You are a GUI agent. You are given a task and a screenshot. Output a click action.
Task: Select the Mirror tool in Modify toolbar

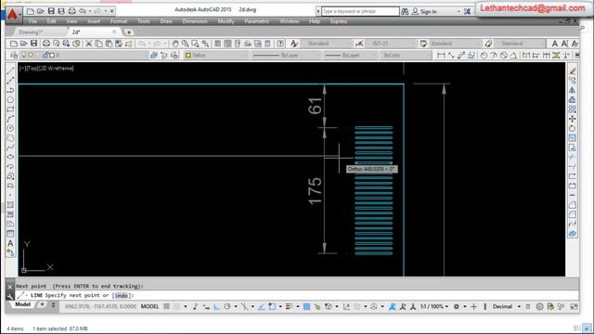(573, 90)
